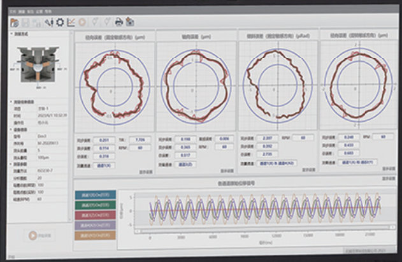Click the line chart icon in toolbar
This screenshot has width=402, height=262.
[x=71, y=22]
